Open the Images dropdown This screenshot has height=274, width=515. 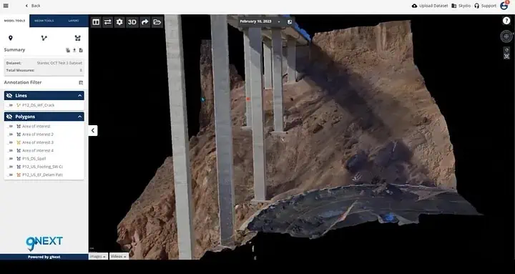coord(98,256)
